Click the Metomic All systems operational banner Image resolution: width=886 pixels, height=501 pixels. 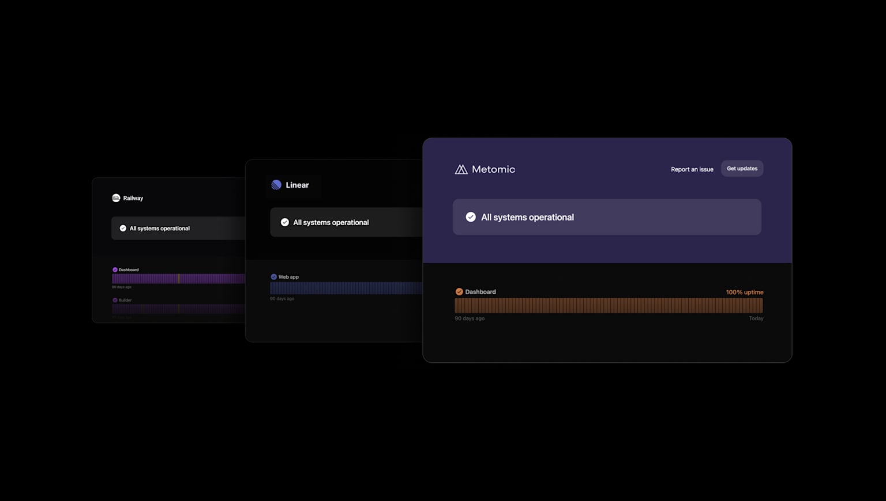pyautogui.click(x=607, y=217)
